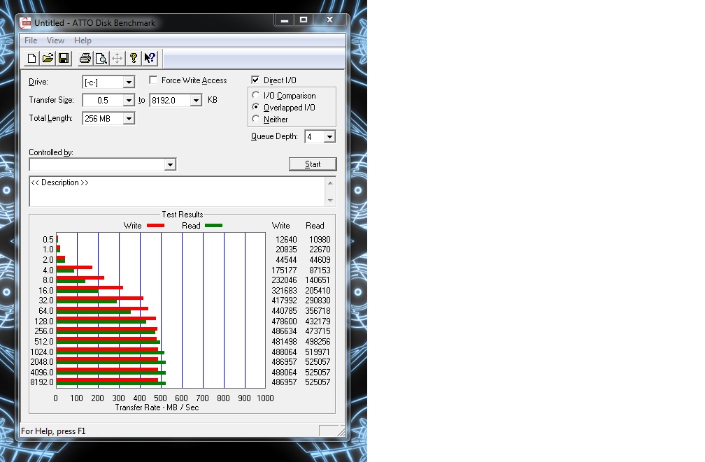705x462 pixels.
Task: Click the red Write legend swatch
Action: [x=155, y=226]
